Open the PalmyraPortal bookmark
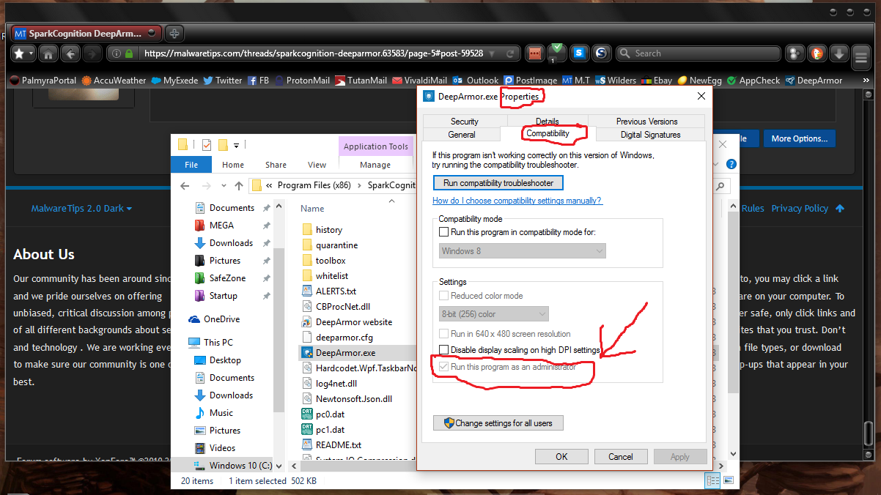Screen dimensions: 881x495 tap(43, 81)
